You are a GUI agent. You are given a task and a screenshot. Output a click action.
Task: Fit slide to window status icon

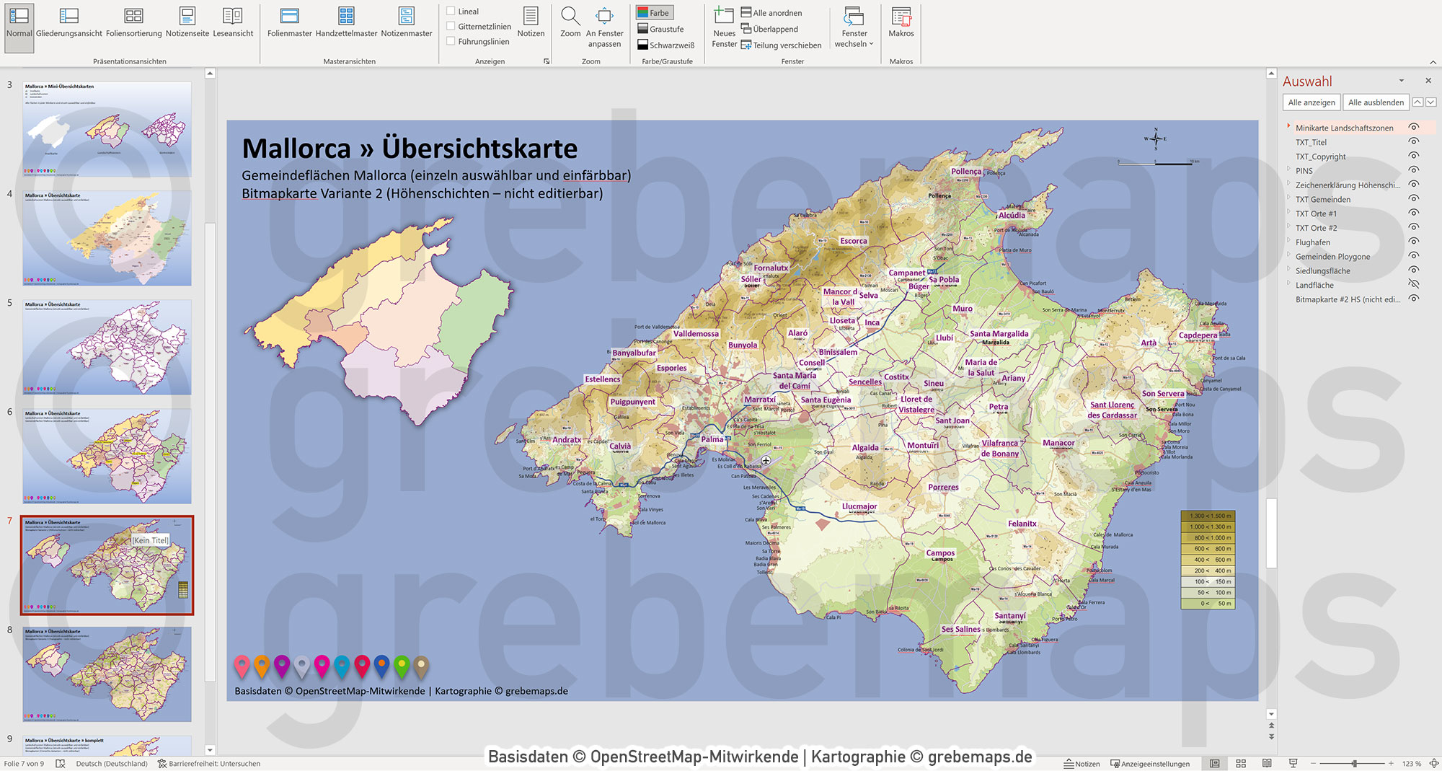pos(1434,763)
